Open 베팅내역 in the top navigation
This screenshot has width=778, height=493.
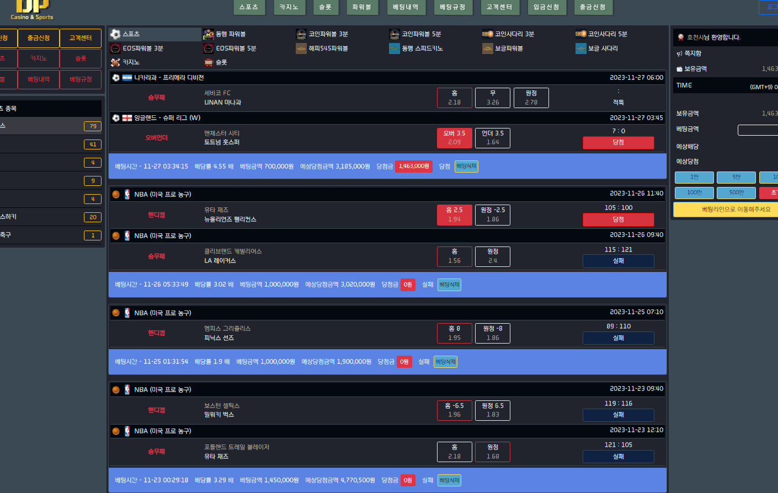click(x=406, y=7)
